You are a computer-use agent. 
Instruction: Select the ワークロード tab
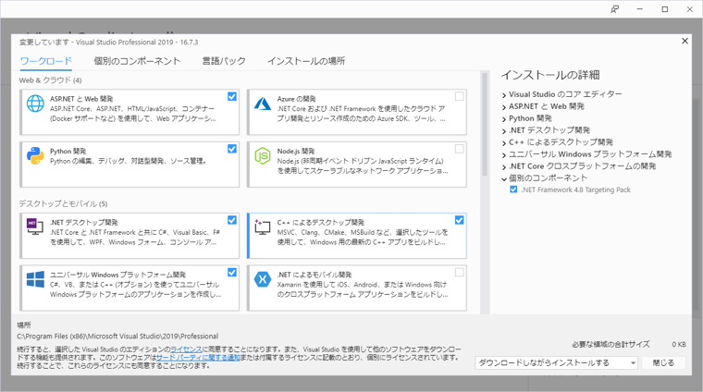[x=45, y=61]
